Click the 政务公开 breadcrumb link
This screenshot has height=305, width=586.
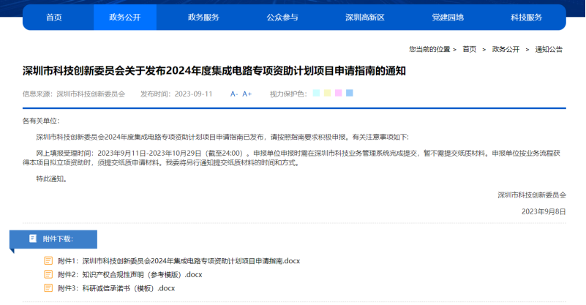point(506,49)
